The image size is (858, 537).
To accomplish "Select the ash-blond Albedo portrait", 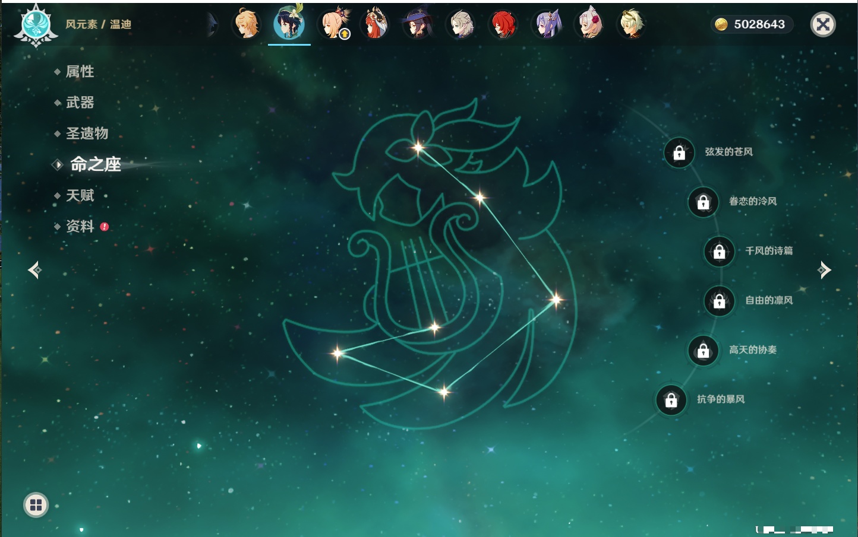I will coord(461,24).
